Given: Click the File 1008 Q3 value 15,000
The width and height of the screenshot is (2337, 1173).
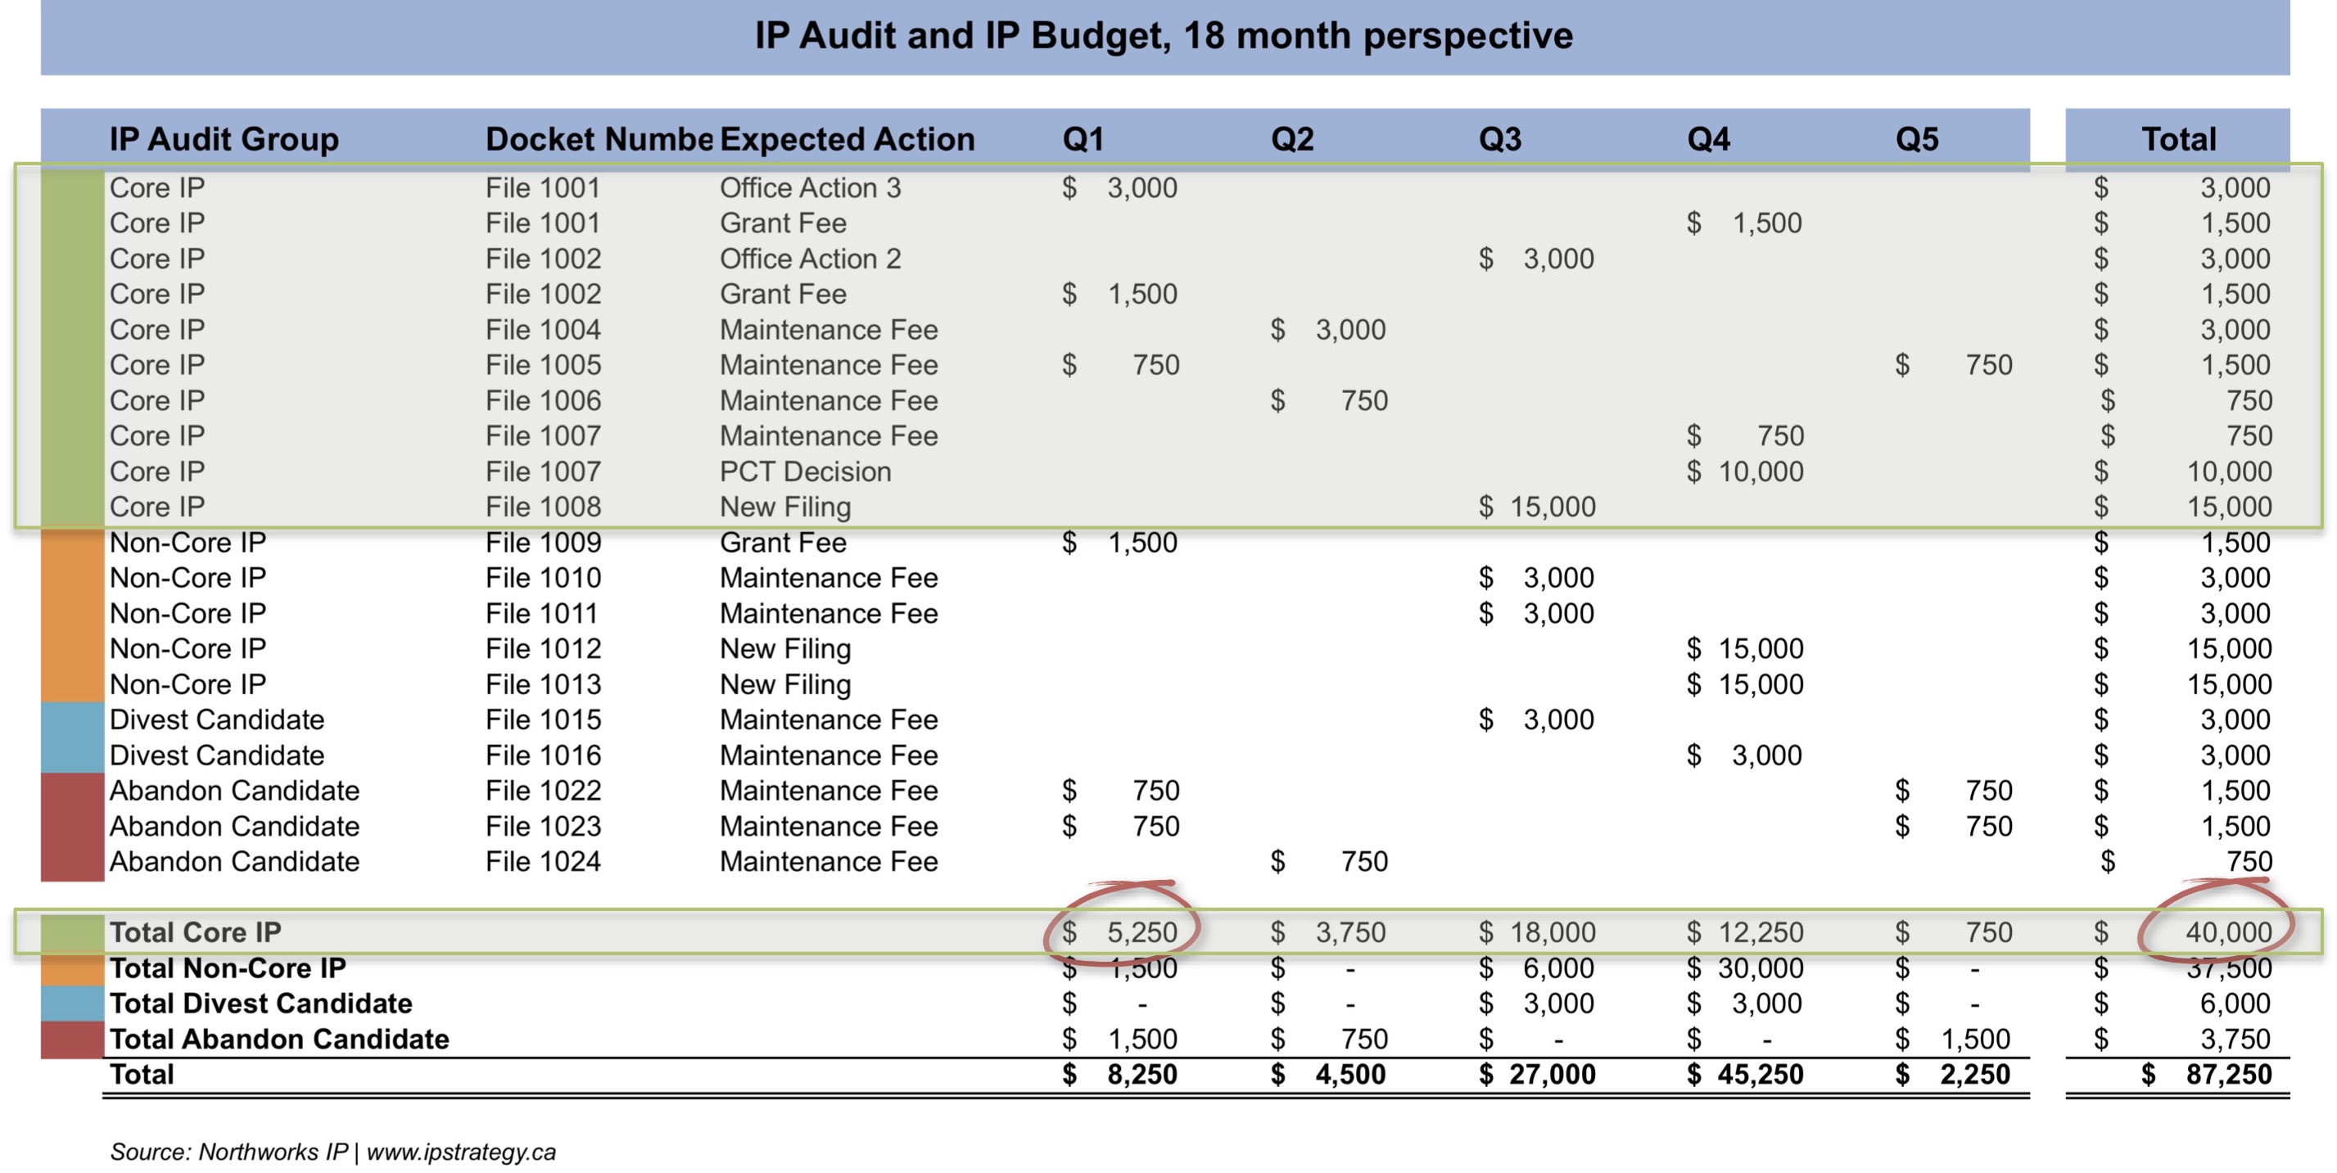Looking at the screenshot, I should click(1552, 506).
